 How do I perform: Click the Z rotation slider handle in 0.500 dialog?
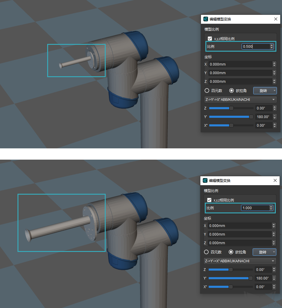(231, 108)
